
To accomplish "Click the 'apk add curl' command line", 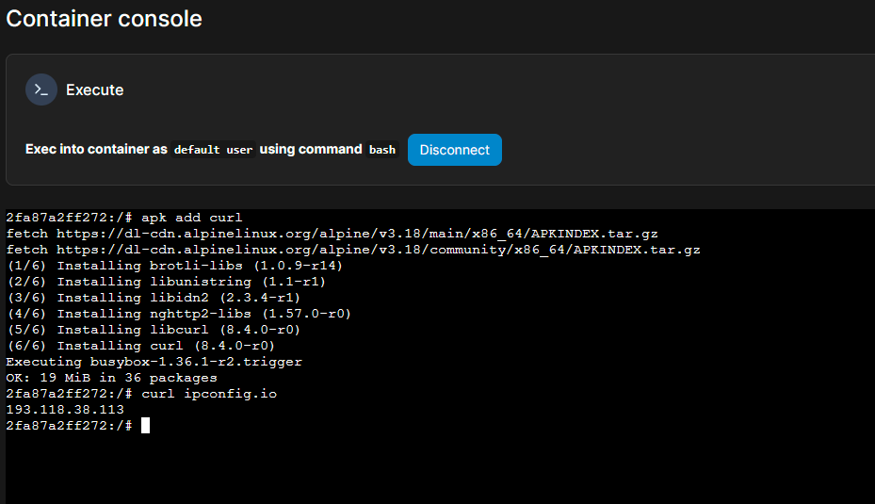I will pyautogui.click(x=124, y=218).
